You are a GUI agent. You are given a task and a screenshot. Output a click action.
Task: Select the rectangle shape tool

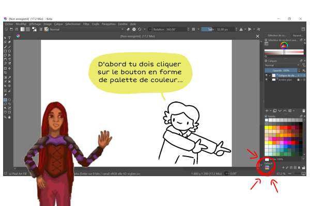(5, 51)
